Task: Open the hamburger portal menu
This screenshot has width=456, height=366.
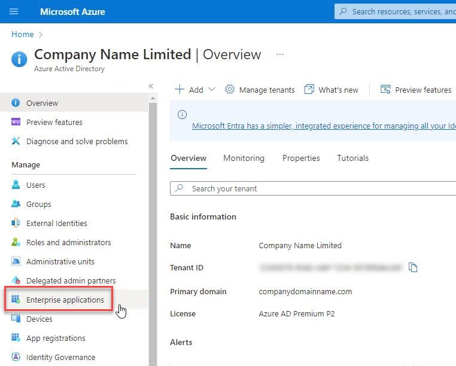Action: click(x=14, y=11)
